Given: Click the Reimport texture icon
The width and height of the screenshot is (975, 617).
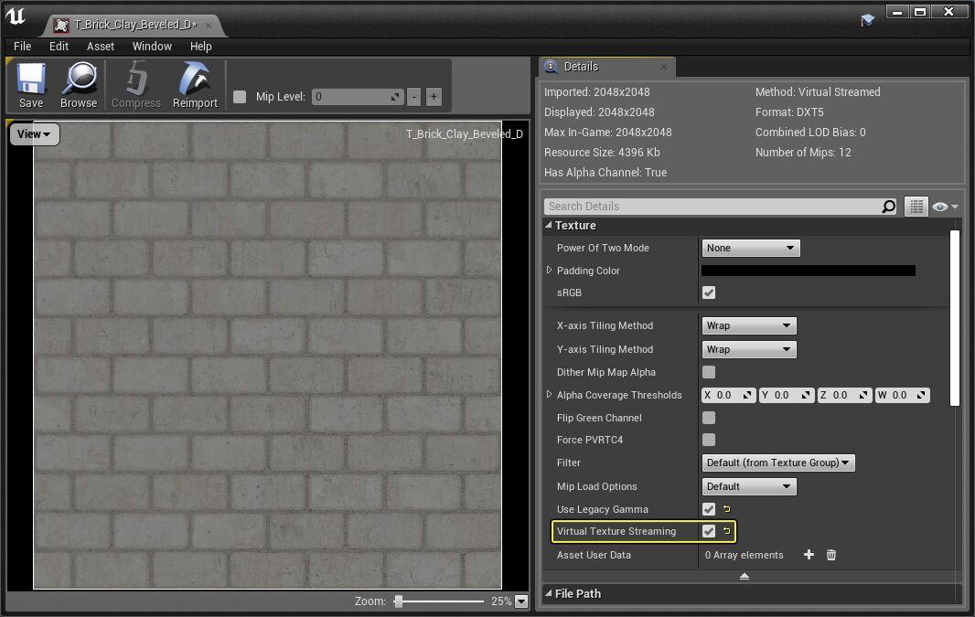Looking at the screenshot, I should 194,85.
